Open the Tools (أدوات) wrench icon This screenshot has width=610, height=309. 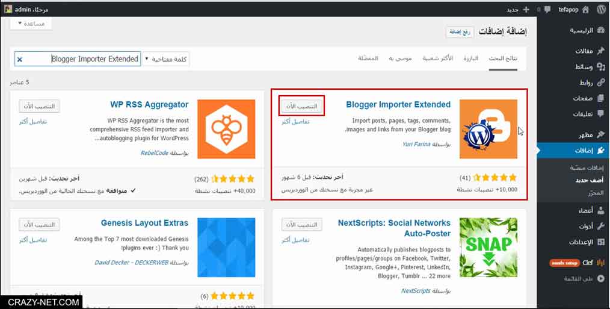[600, 226]
